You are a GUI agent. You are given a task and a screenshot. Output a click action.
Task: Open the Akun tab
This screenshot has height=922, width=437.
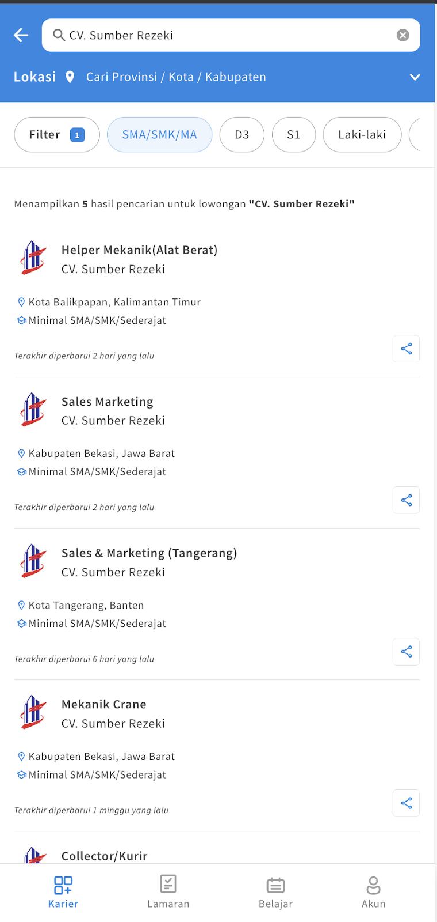tap(373, 892)
